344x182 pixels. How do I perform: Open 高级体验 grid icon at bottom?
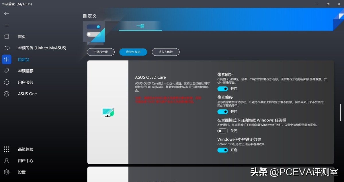coord(6,149)
